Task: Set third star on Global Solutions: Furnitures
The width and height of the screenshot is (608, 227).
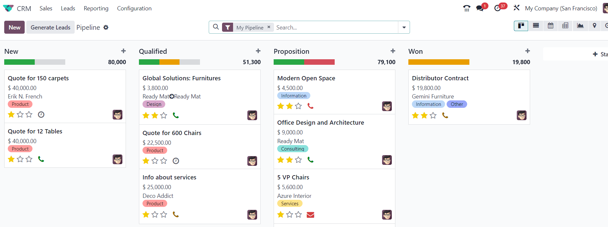Action: [164, 115]
